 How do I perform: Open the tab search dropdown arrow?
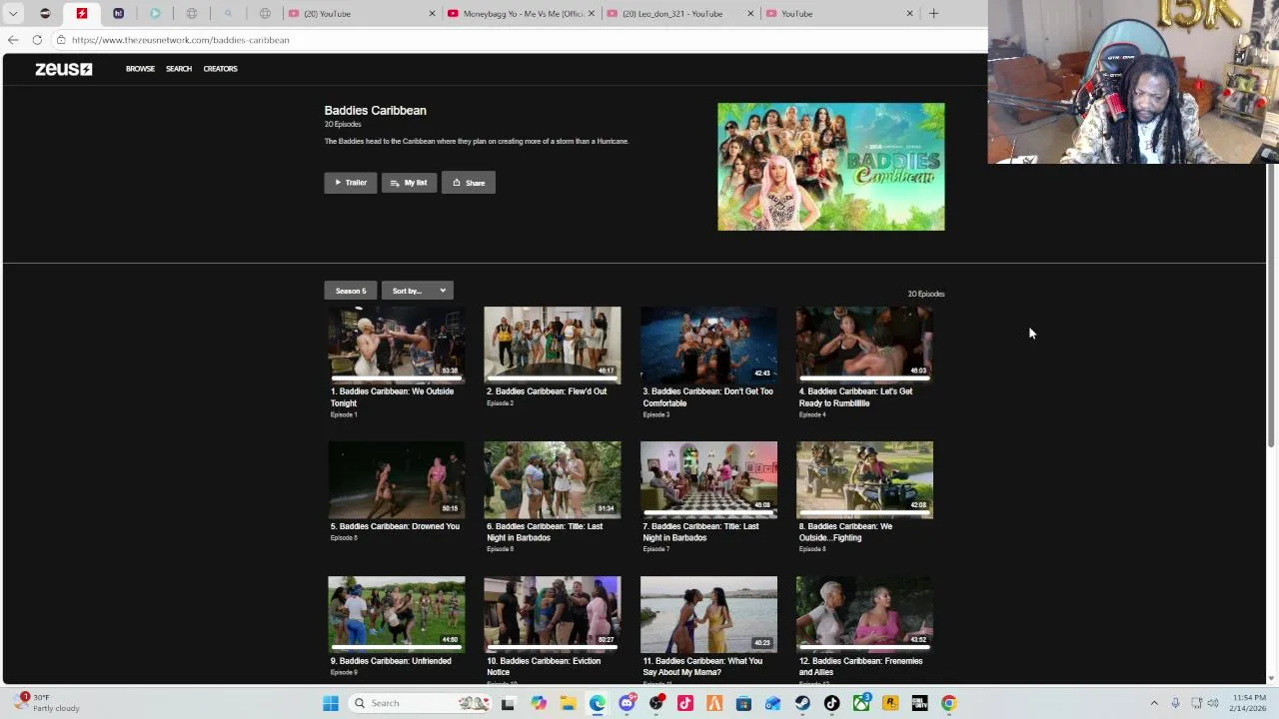13,14
